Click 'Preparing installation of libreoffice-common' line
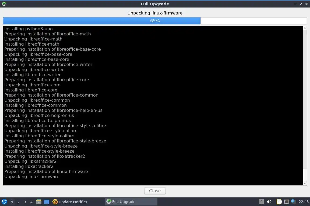Image resolution: width=310 pixels, height=206 pixels. pyautogui.click(x=51, y=95)
